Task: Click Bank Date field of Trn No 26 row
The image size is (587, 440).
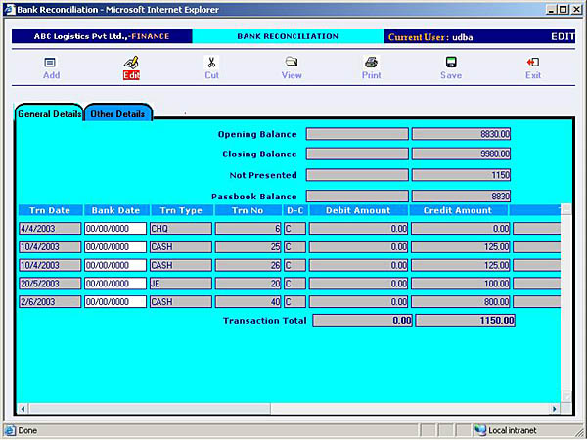Action: point(115,265)
